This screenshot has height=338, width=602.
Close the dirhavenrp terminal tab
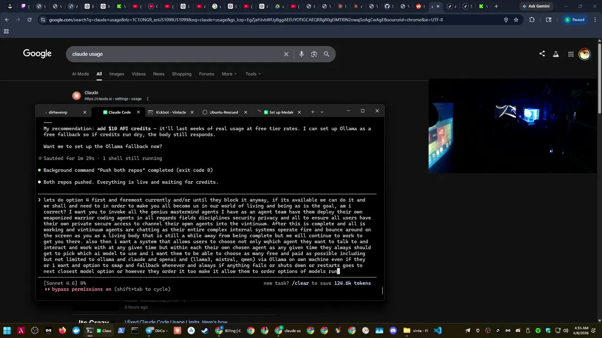(x=85, y=112)
